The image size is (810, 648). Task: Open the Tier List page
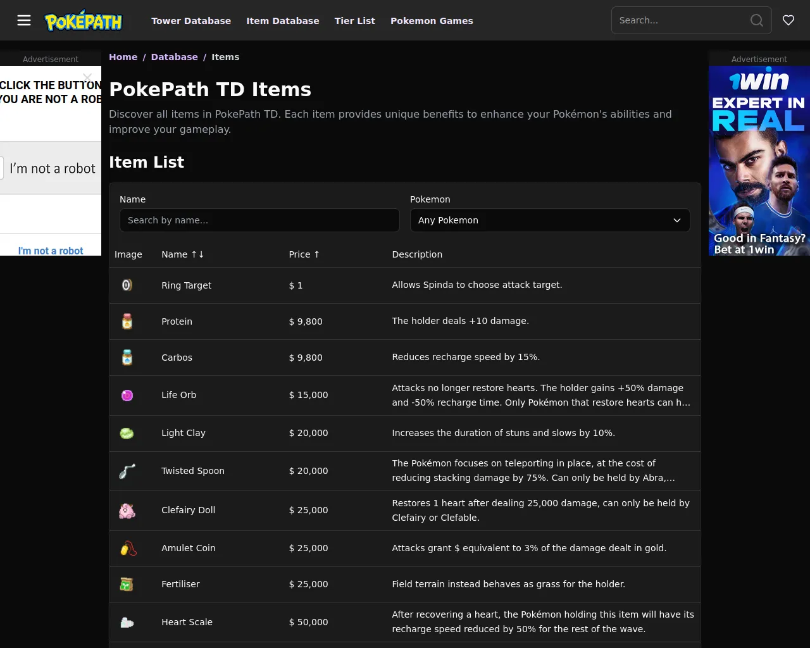tap(355, 20)
